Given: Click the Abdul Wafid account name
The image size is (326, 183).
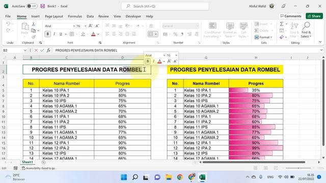Looking at the screenshot, I should tap(257, 6).
